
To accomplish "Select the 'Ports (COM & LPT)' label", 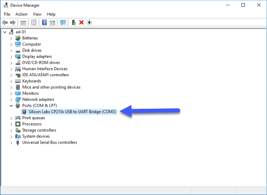I will (x=40, y=106).
